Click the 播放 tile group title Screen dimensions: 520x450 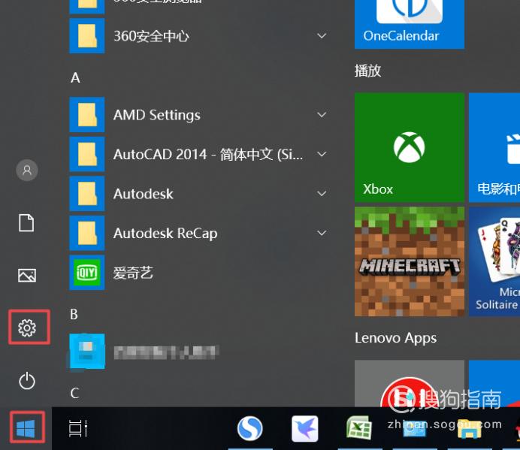tap(367, 71)
